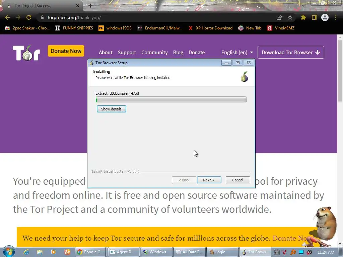Click the address bar URL
Viewport: 343px width, 257px height.
coord(74,17)
